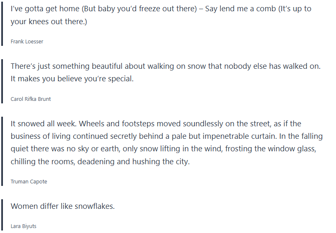Image resolution: width=336 pixels, height=233 pixels.
Task: Click the quote "Women differ like snowflakes."
Action: pos(62,206)
